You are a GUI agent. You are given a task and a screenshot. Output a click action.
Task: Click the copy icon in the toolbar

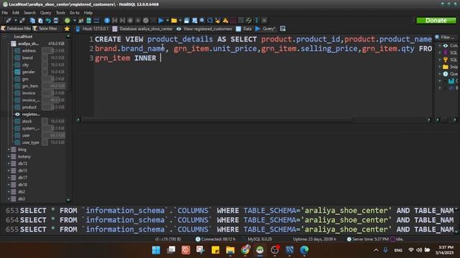pyautogui.click(x=32, y=21)
